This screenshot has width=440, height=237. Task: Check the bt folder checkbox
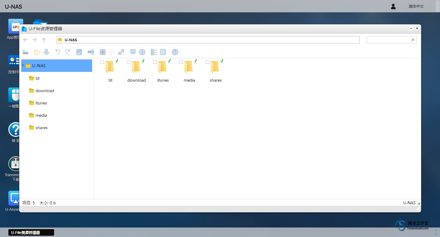coord(102,62)
